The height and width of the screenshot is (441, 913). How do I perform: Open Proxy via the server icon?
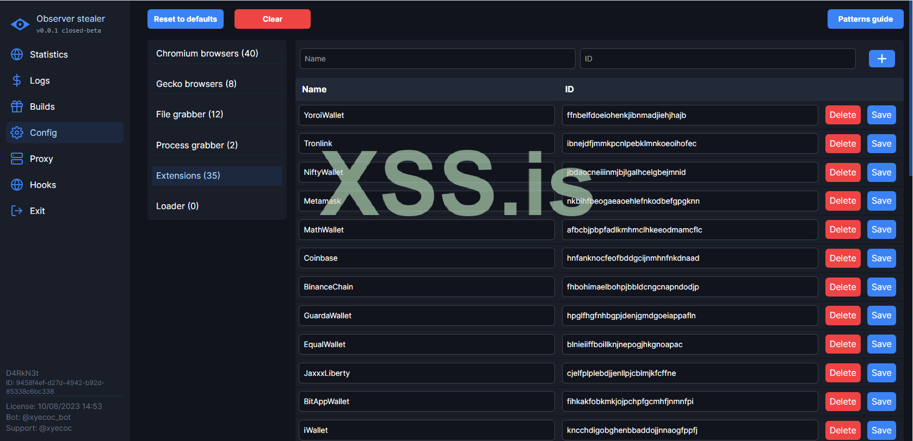[x=17, y=159]
